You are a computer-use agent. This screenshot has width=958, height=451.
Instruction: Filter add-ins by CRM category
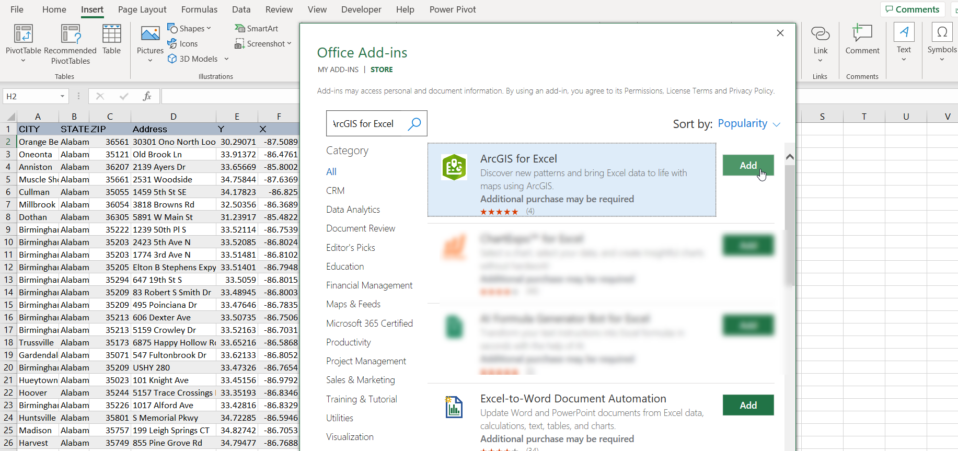coord(336,191)
